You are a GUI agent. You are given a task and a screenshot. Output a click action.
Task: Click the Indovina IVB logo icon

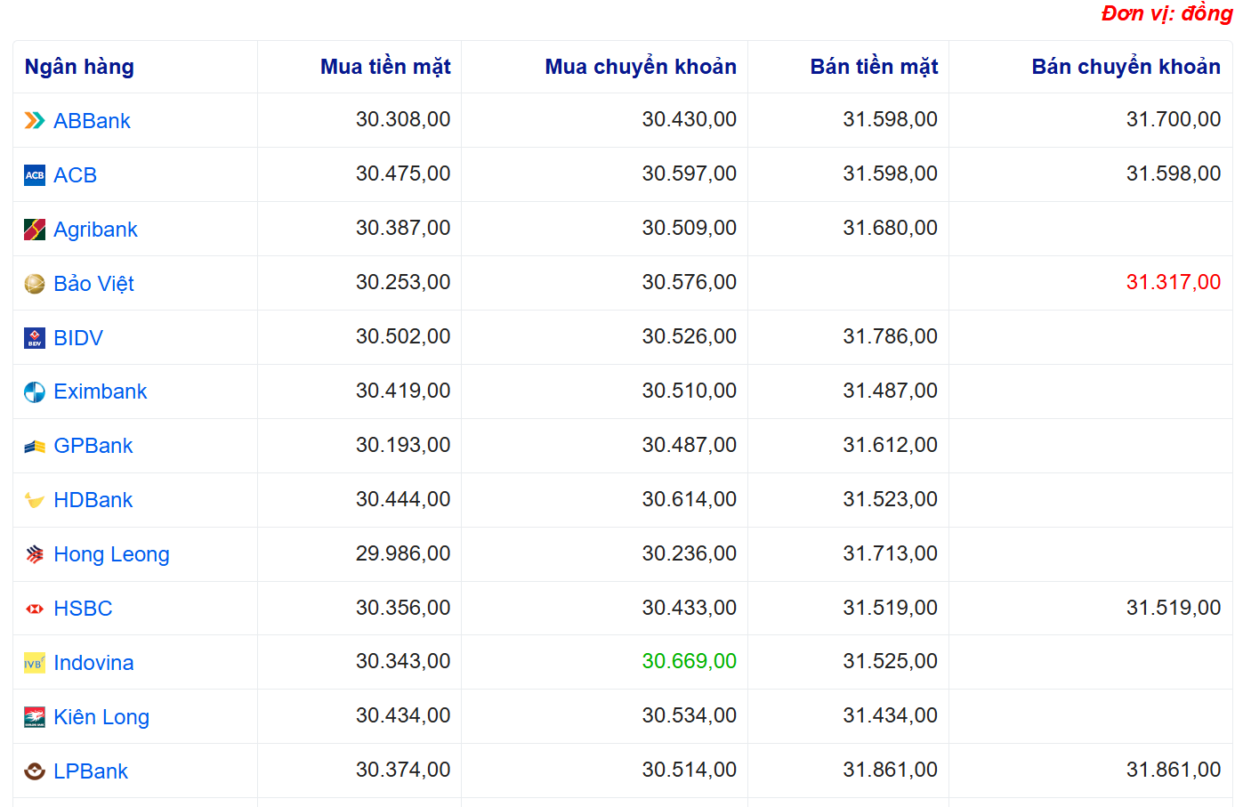(x=35, y=663)
